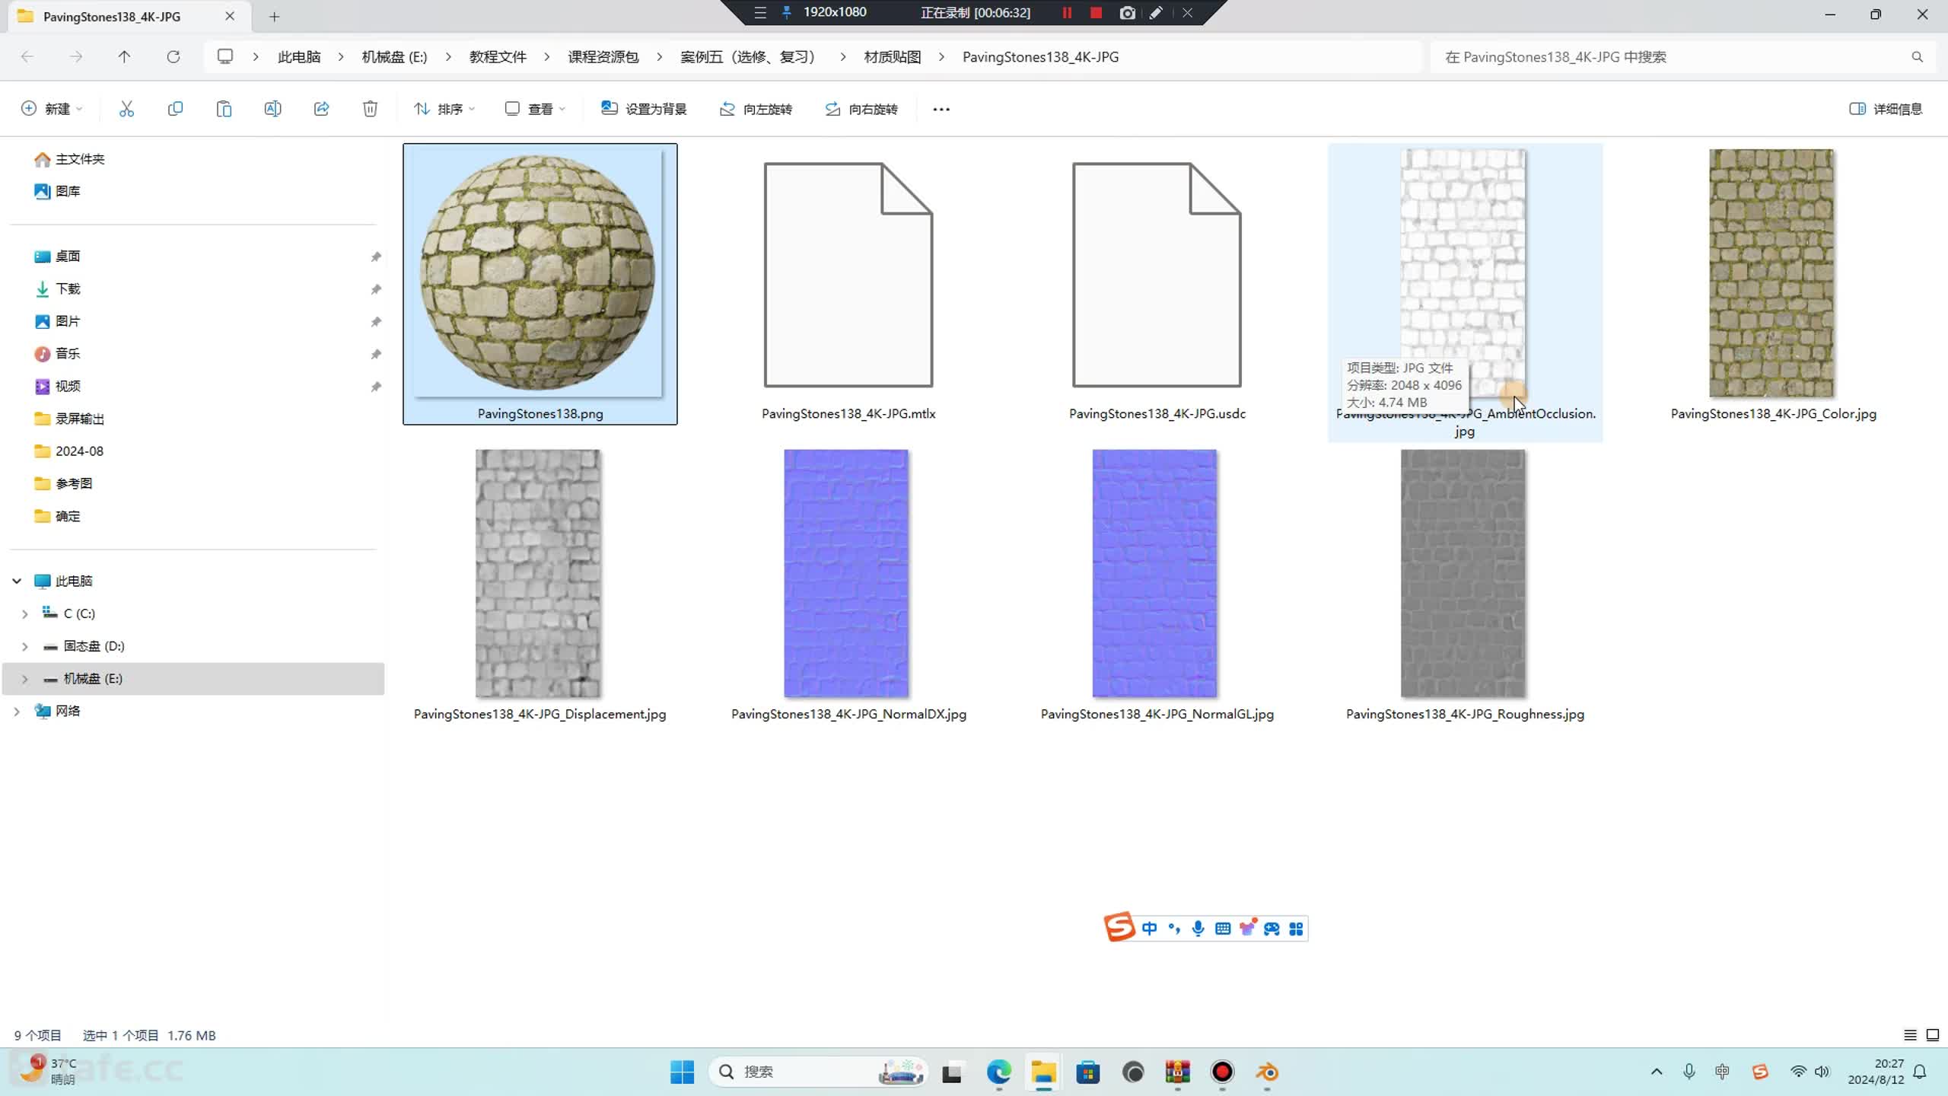Click 向左旋转 rotate left button

tap(756, 109)
